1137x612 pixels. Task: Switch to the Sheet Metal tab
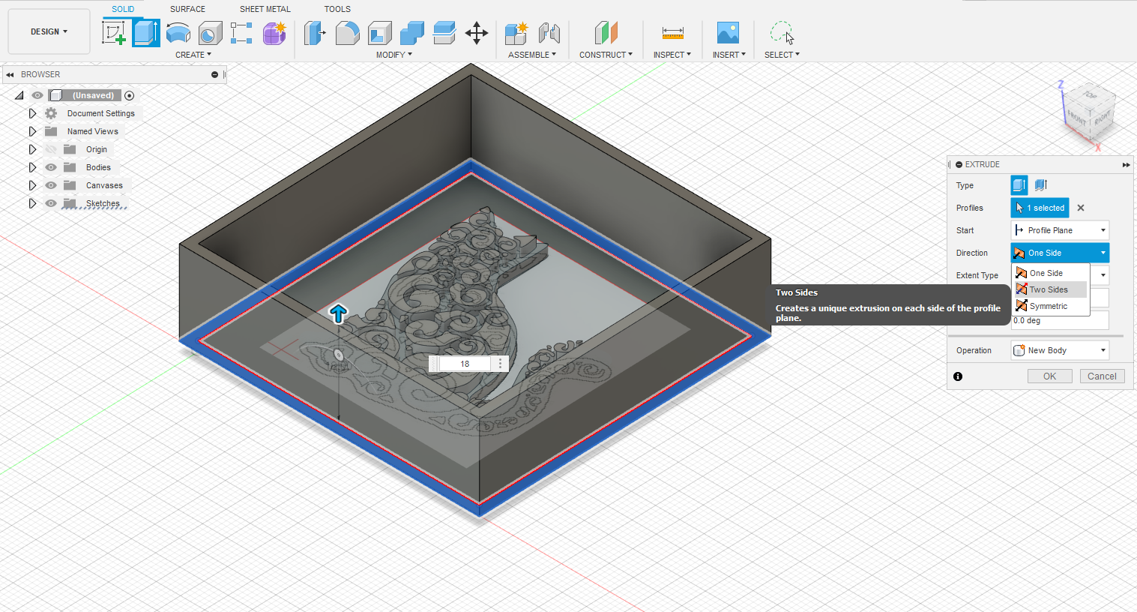coord(265,9)
